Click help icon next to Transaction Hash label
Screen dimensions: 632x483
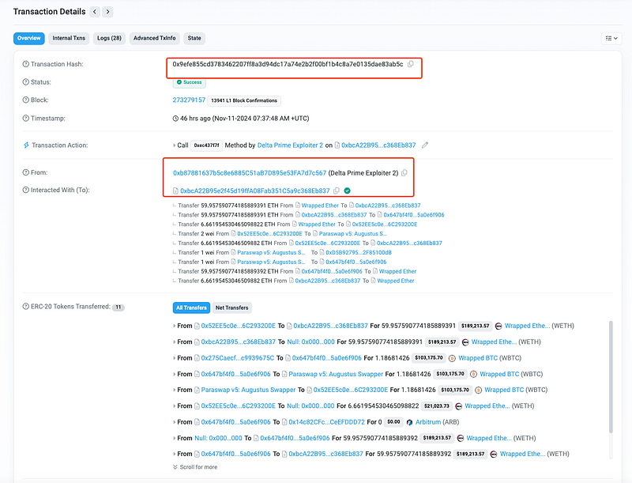(x=25, y=64)
